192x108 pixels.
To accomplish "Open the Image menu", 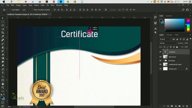I will (x=18, y=5).
